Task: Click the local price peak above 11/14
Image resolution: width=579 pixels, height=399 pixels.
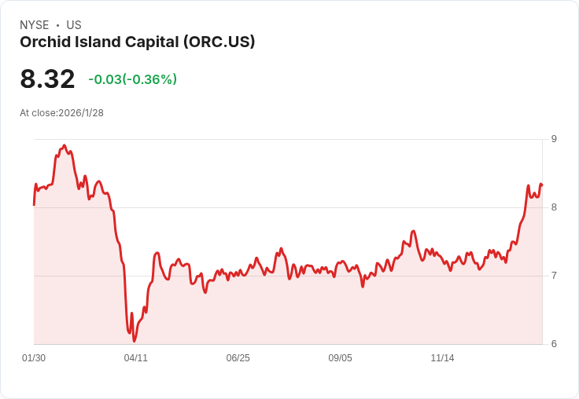Action: [413, 231]
